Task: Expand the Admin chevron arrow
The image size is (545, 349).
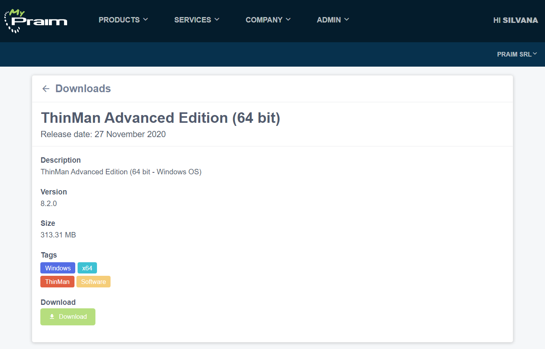Action: tap(347, 19)
